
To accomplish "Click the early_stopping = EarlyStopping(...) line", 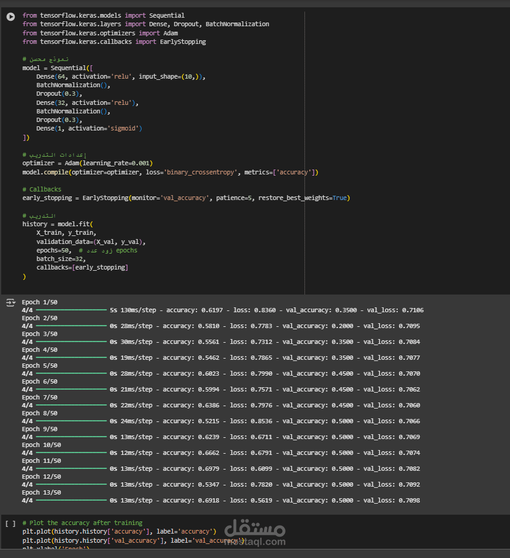I will click(x=185, y=198).
